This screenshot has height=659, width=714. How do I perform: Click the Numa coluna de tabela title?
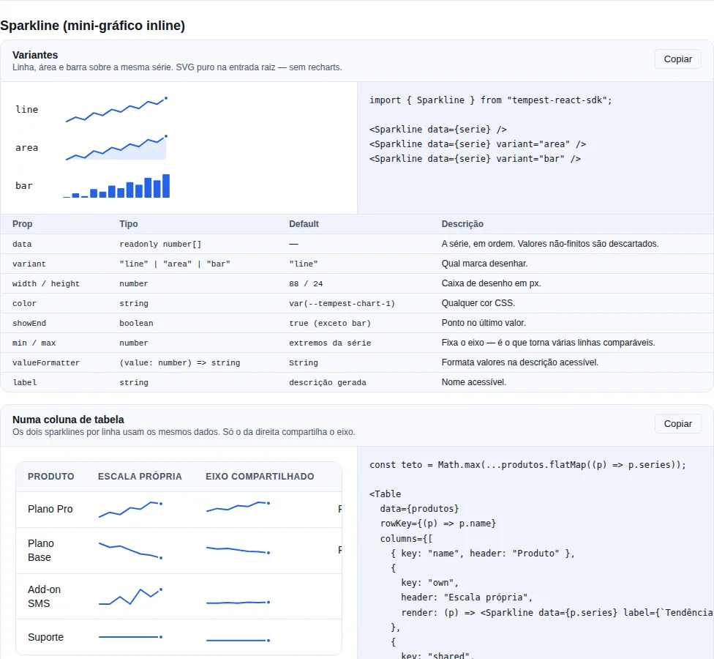[68, 420]
